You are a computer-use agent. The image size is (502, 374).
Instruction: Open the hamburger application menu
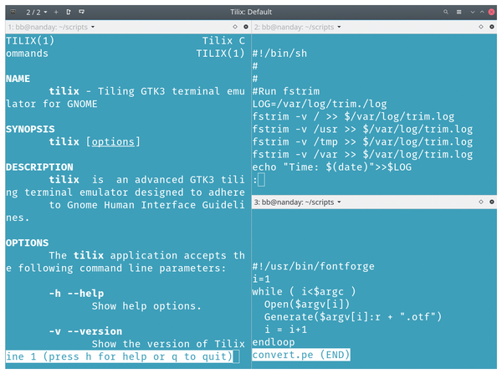coord(458,12)
